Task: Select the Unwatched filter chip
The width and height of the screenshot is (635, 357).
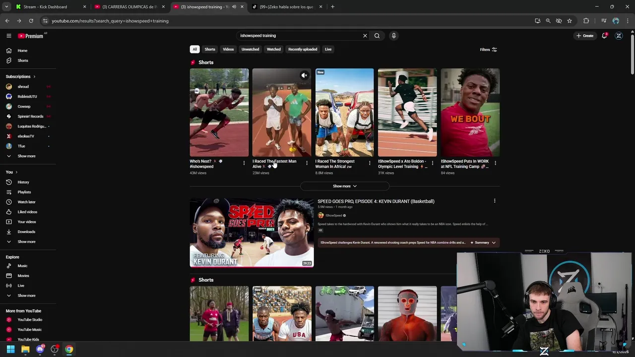Action: pyautogui.click(x=250, y=49)
